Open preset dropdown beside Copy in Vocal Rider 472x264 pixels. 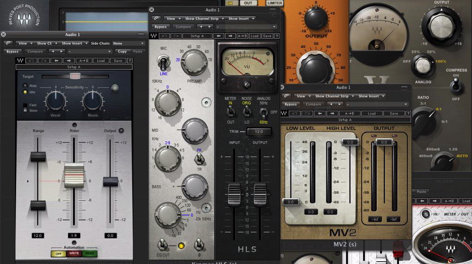(x=89, y=51)
